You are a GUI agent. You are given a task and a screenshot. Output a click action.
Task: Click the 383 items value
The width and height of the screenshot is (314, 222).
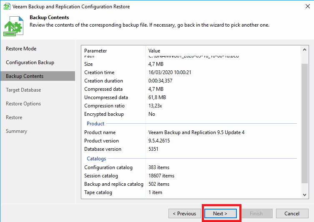159,167
